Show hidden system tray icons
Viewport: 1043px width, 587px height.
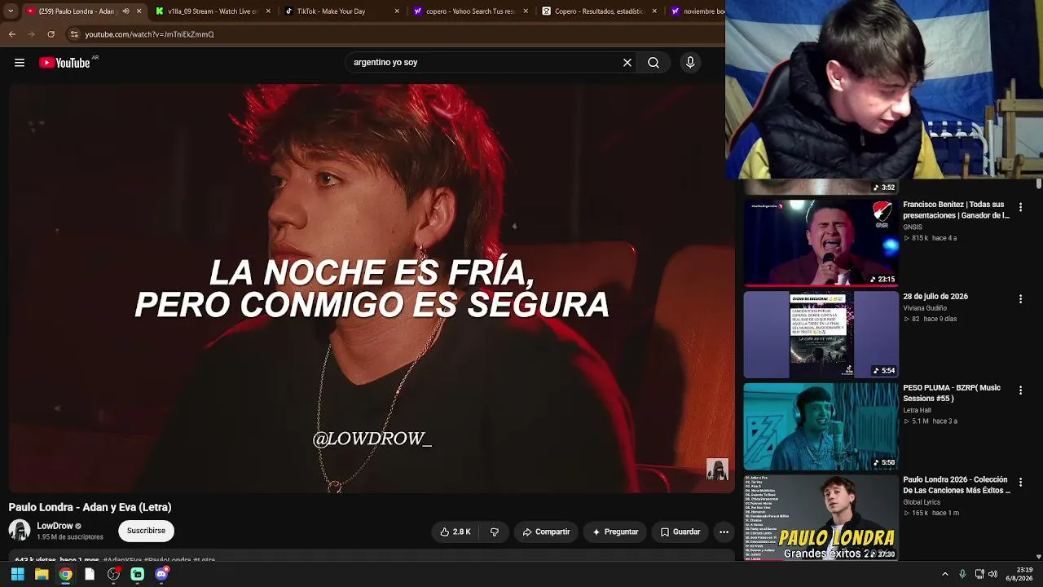[x=945, y=574]
